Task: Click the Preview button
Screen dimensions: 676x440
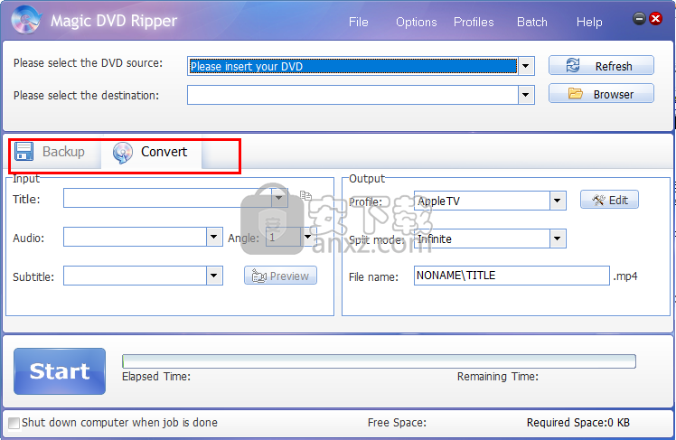Action: pos(281,276)
